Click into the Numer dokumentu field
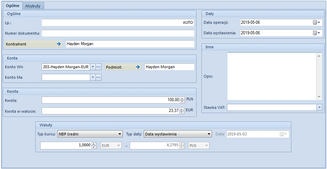 pyautogui.click(x=118, y=33)
